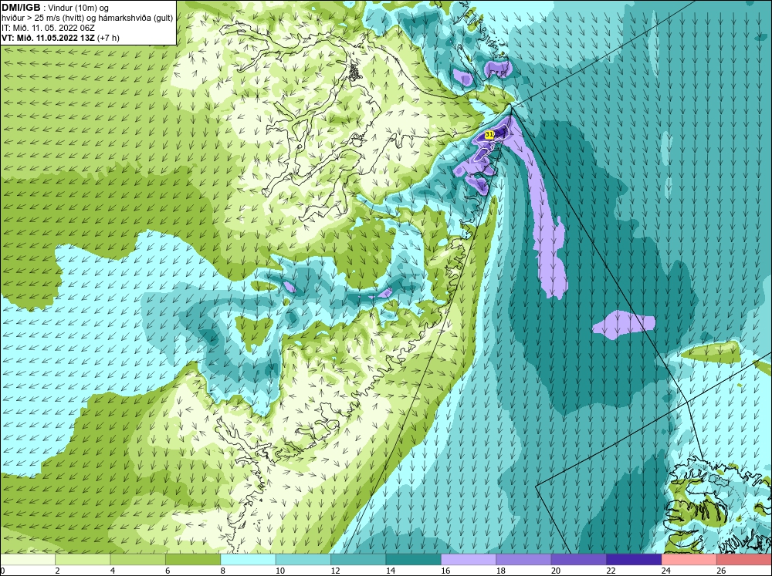Click the legend scale label '2'

coord(58,571)
